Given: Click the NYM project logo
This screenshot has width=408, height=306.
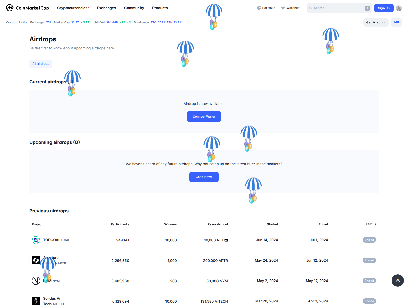Looking at the screenshot, I should [36, 281].
